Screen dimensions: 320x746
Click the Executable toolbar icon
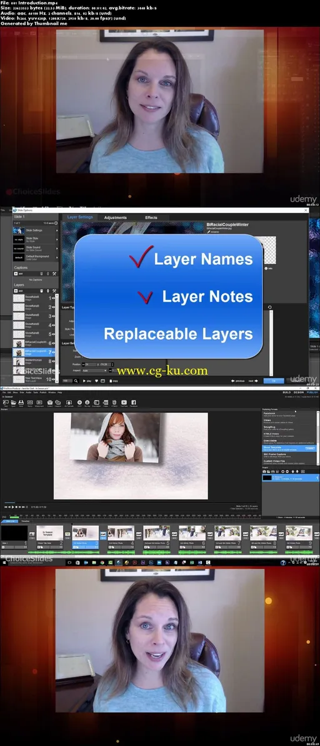tap(97, 403)
